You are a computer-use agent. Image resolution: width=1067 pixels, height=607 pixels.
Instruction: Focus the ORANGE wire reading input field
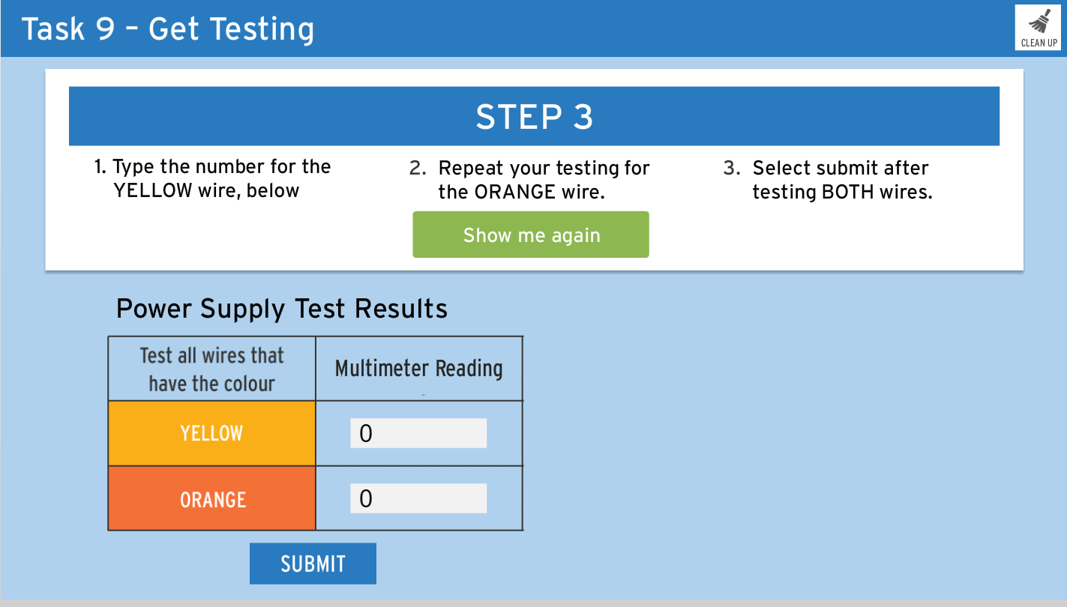tap(418, 498)
